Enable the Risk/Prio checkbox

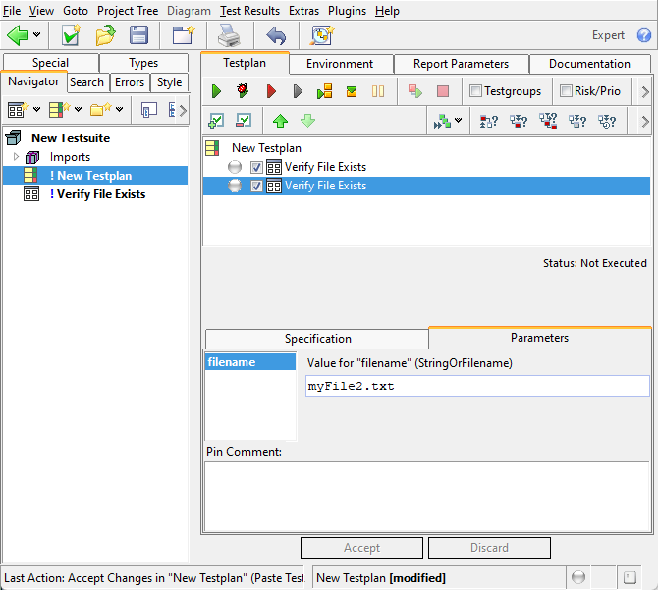566,91
